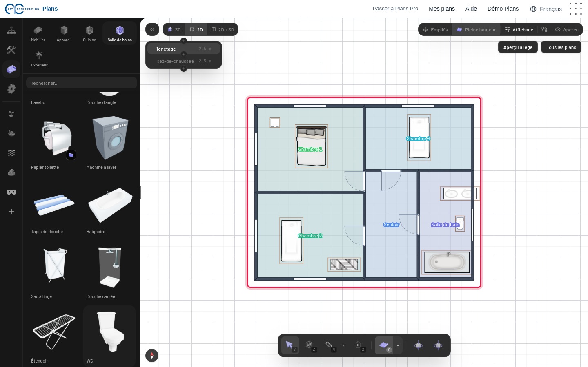This screenshot has height=367, width=588.
Task: Click the Rechercher search field
Action: (82, 83)
